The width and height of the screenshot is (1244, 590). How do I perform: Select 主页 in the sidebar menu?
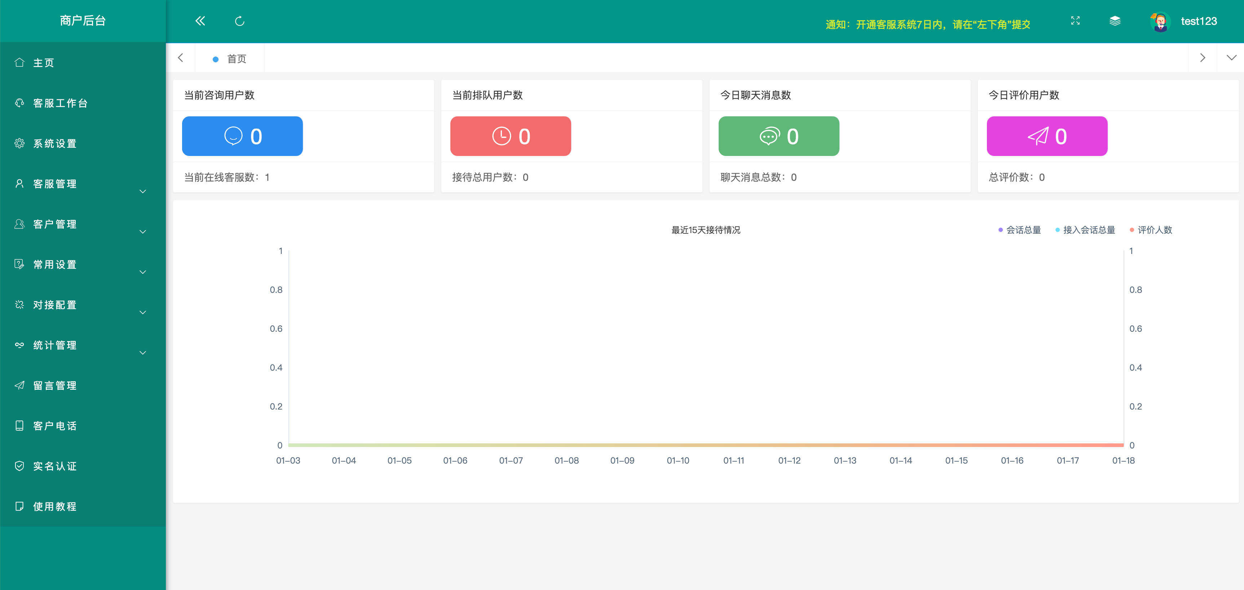(43, 63)
